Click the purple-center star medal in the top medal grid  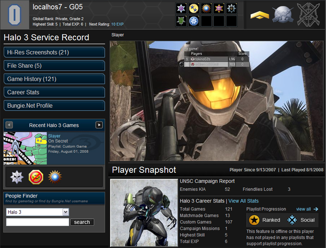[x=182, y=8]
